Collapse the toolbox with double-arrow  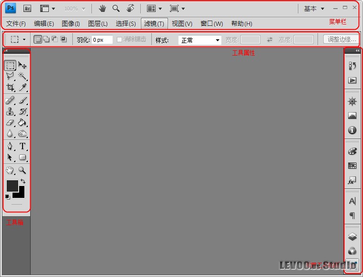pyautogui.click(x=6, y=51)
